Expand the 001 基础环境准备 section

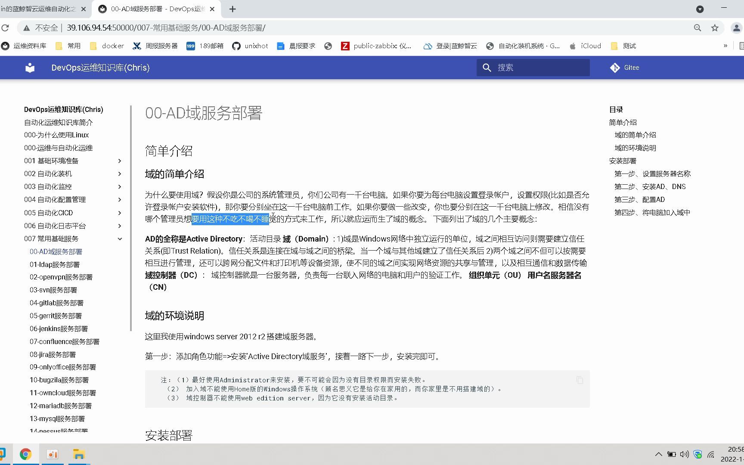coord(120,161)
